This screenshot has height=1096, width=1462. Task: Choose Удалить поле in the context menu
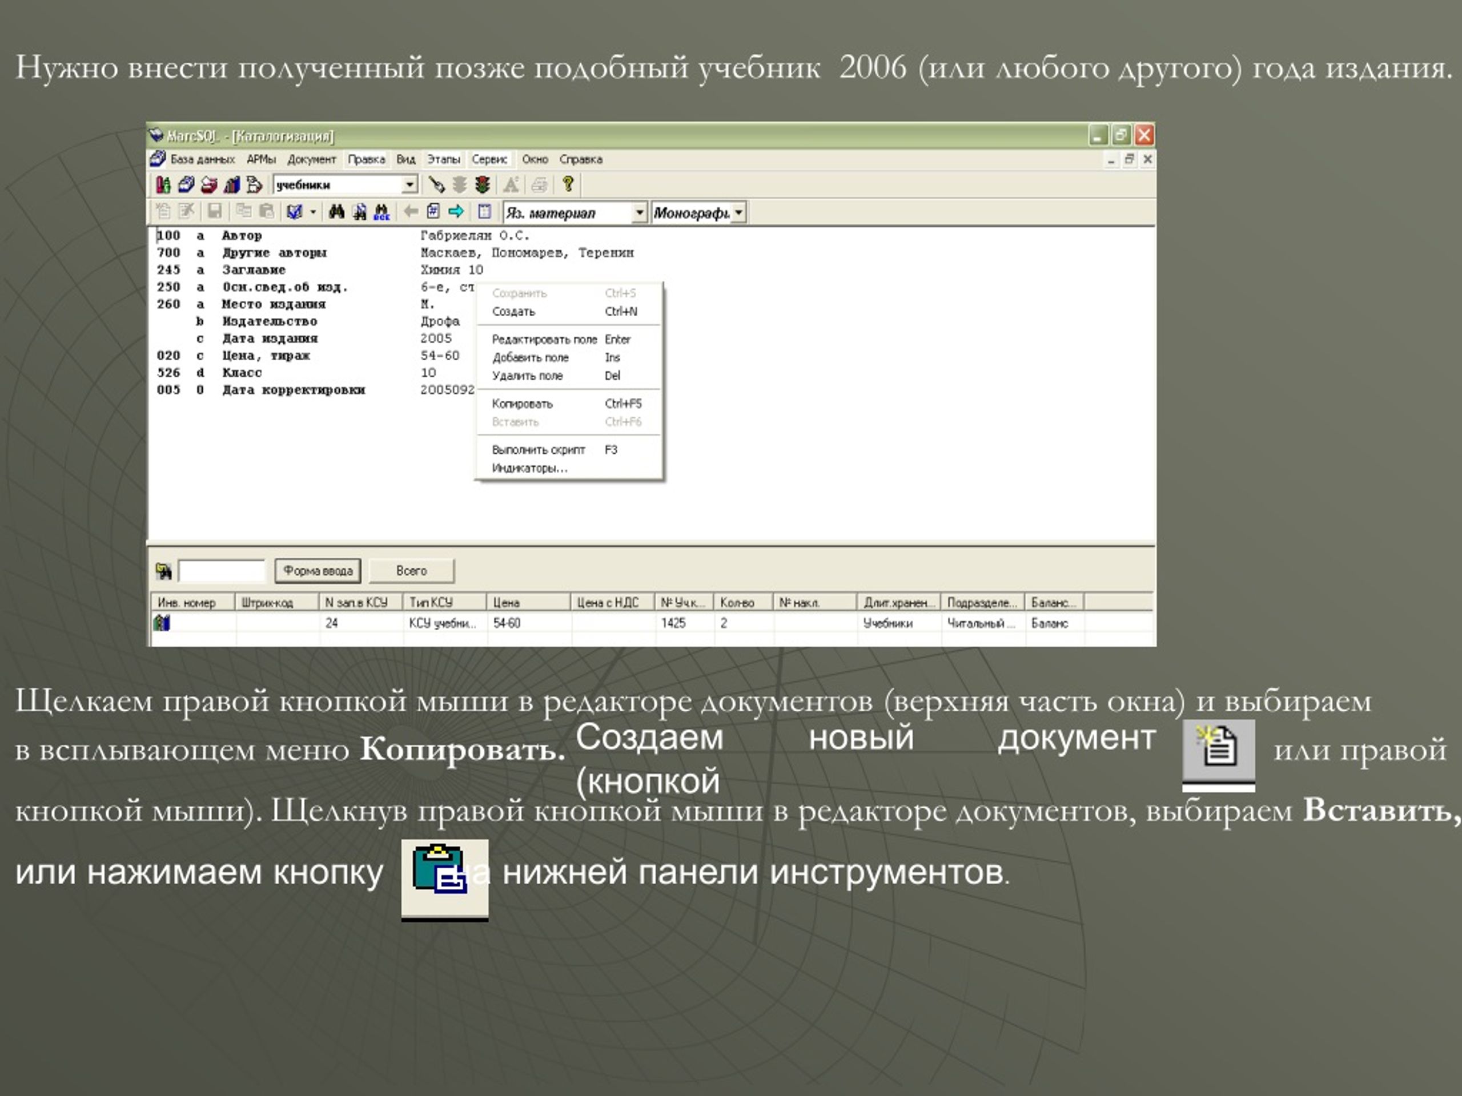(x=568, y=376)
